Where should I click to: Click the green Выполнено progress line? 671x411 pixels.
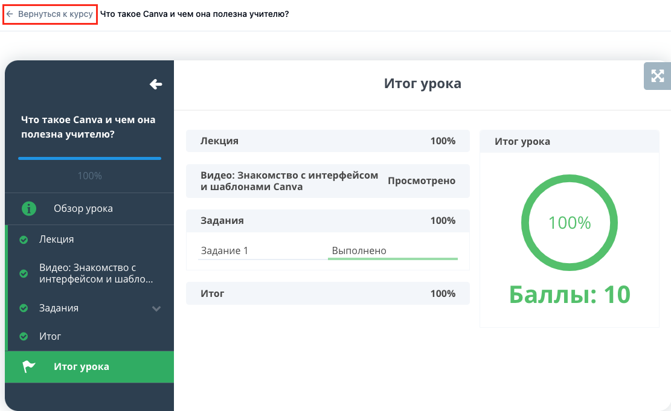tap(393, 259)
